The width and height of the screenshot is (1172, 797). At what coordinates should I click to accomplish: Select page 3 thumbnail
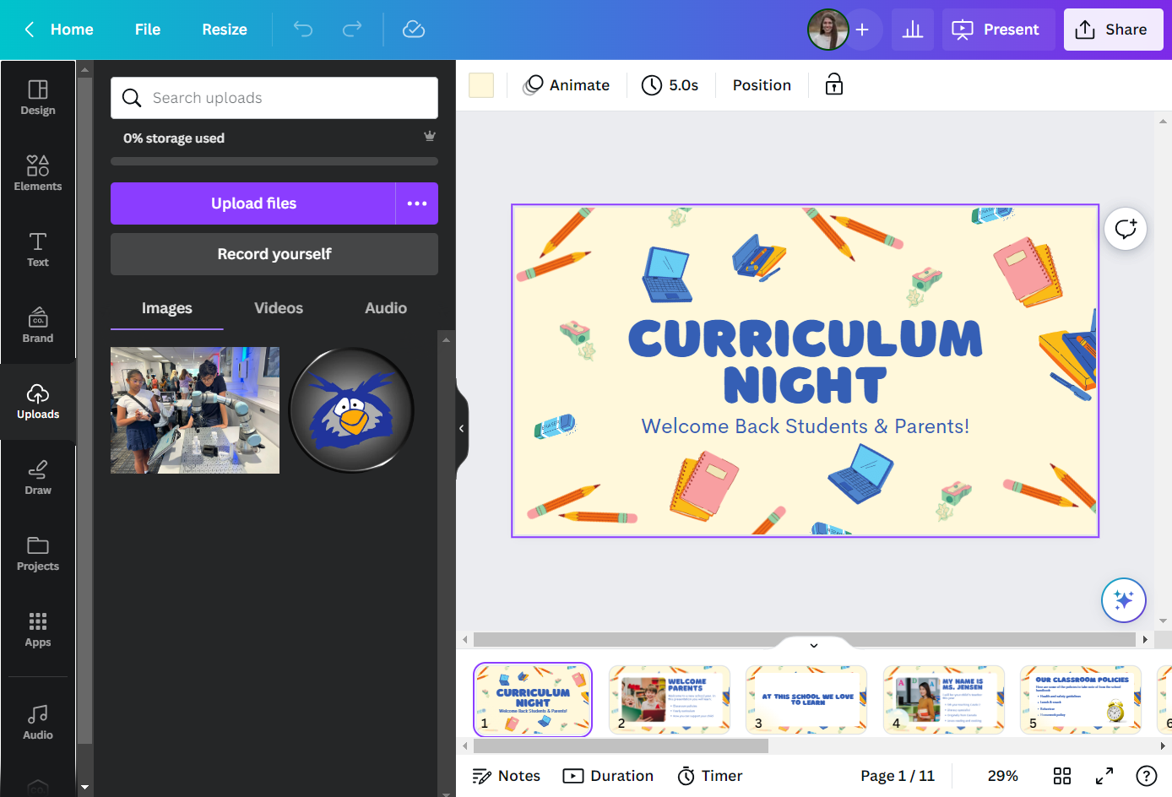(806, 700)
